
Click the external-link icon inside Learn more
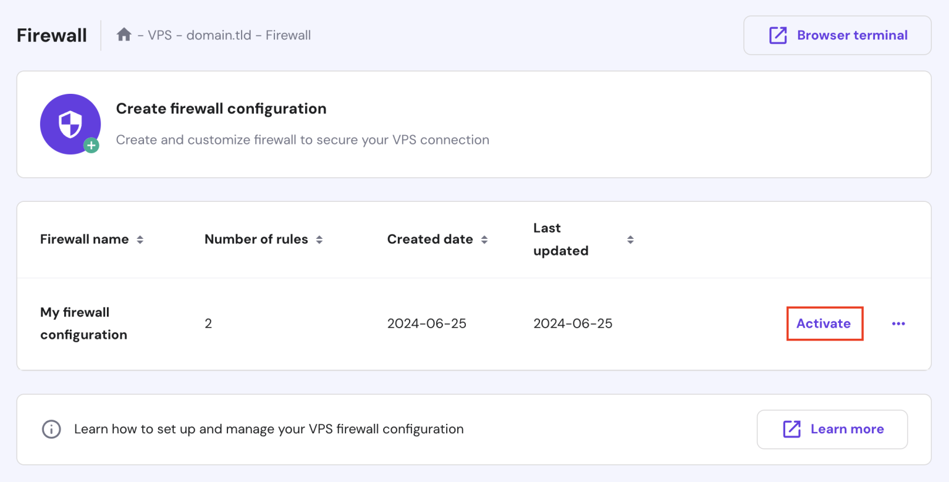tap(793, 429)
